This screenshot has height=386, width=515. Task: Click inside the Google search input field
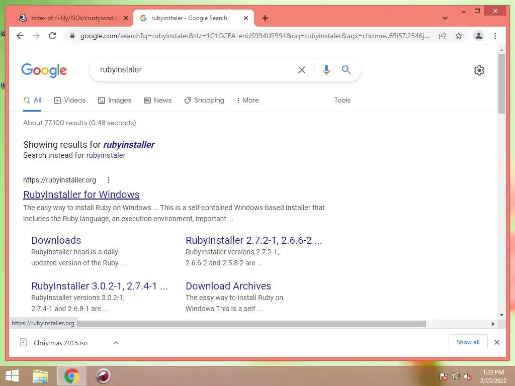pyautogui.click(x=194, y=69)
